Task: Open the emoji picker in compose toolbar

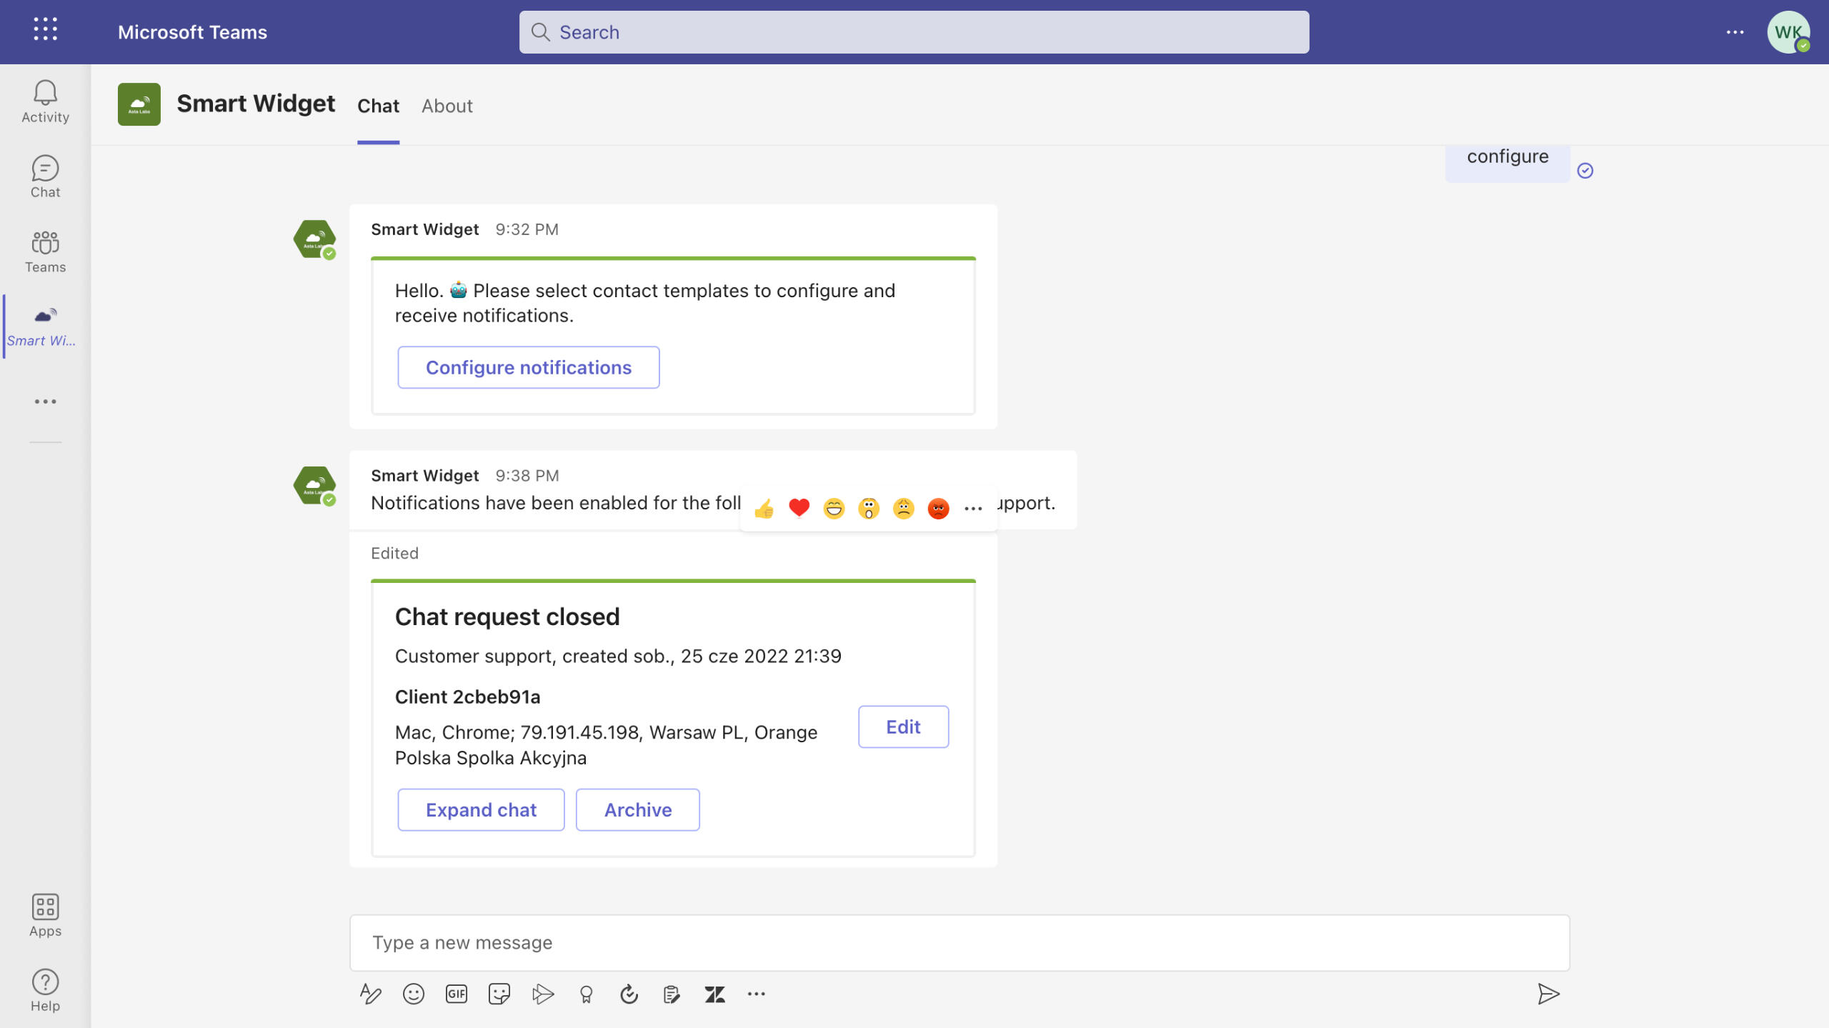Action: pos(413,994)
